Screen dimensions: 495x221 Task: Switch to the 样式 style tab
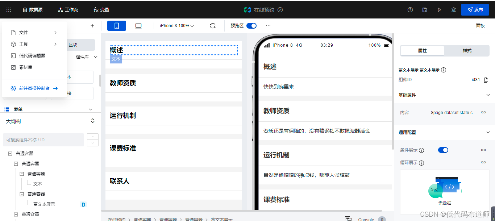(467, 51)
